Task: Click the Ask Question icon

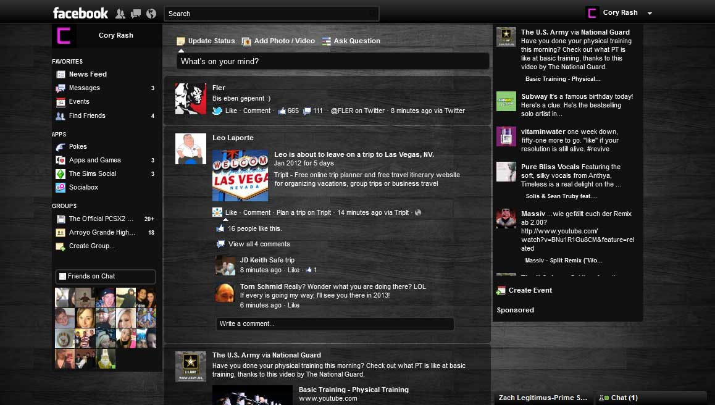Action: [325, 41]
